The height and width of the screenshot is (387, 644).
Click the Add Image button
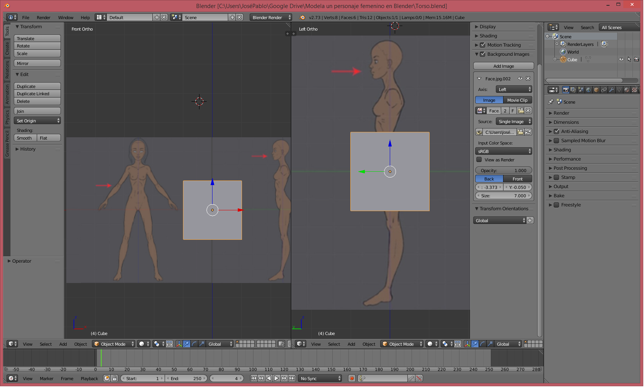(503, 66)
